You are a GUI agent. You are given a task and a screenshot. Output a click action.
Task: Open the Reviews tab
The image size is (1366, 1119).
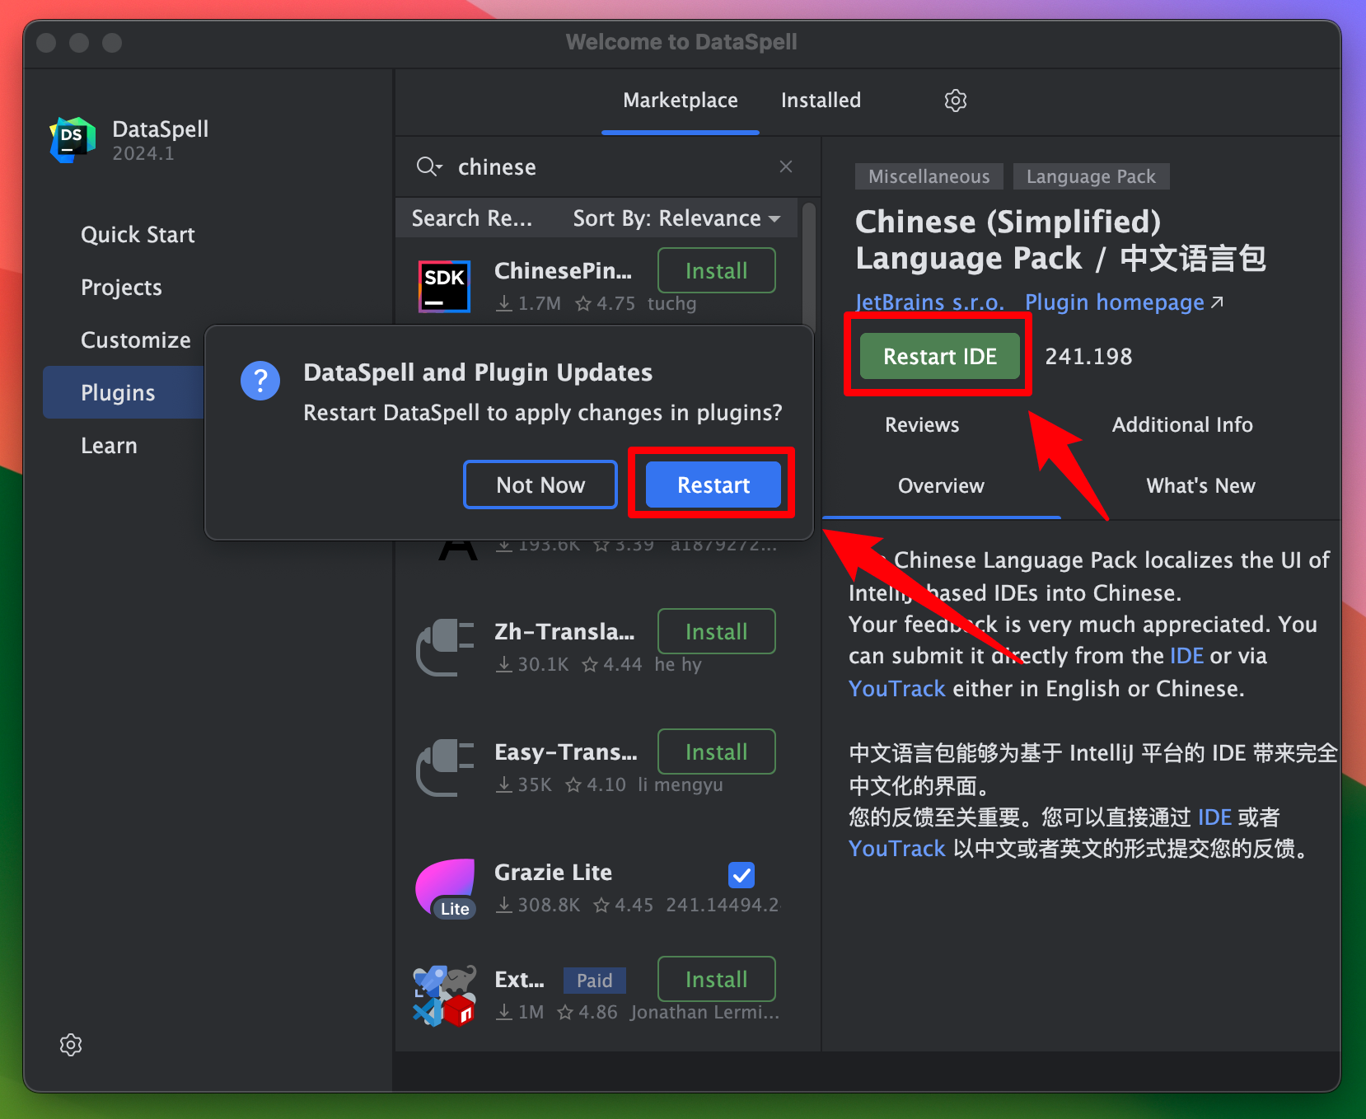point(922,425)
